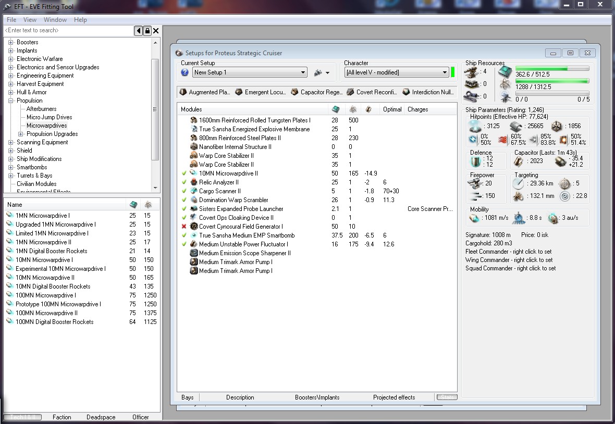The image size is (615, 424).
Task: Expand the Electronic Warfare tree node
Action: [x=11, y=59]
